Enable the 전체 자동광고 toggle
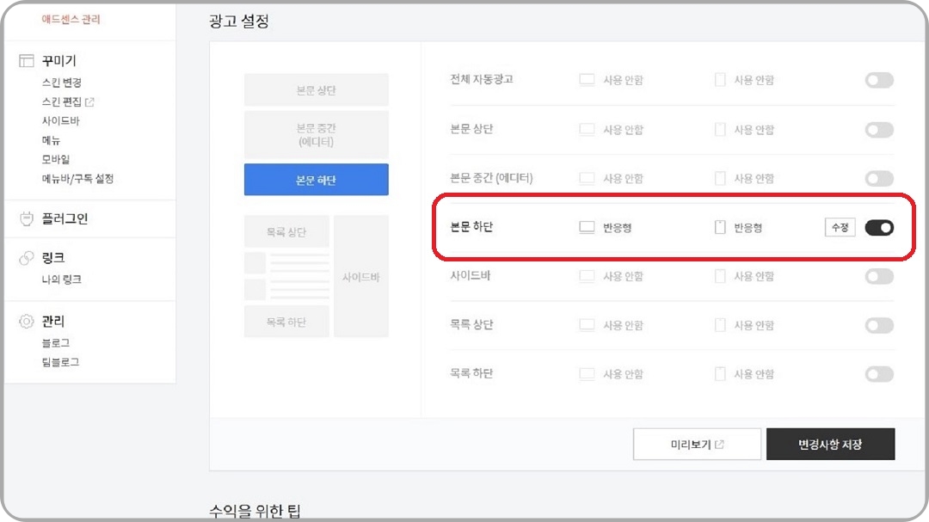 pos(878,80)
